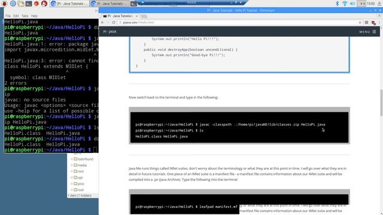Select the terminal window taskbar entry
383x215 pixels.
pyautogui.click(x=133, y=4)
